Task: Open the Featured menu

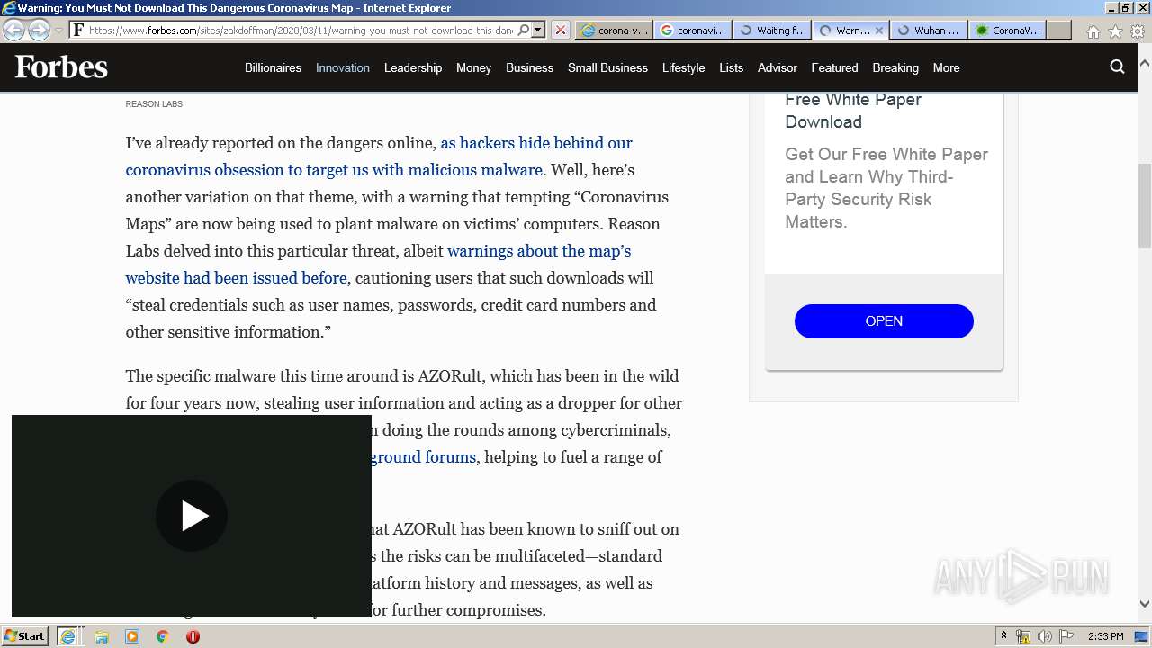Action: pyautogui.click(x=834, y=67)
